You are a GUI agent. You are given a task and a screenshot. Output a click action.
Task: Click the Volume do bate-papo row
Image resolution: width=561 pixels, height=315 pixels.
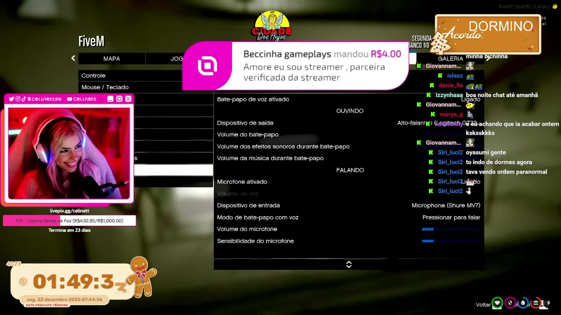click(x=349, y=134)
